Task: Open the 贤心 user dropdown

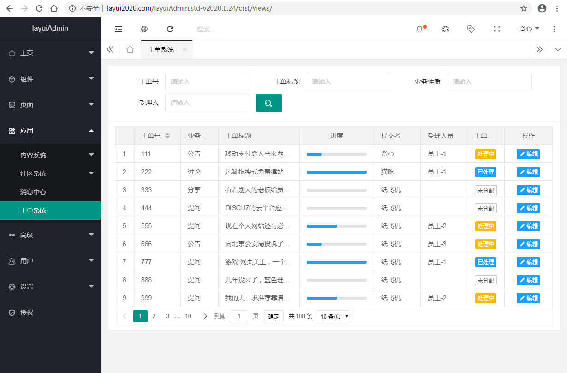Action: tap(529, 29)
